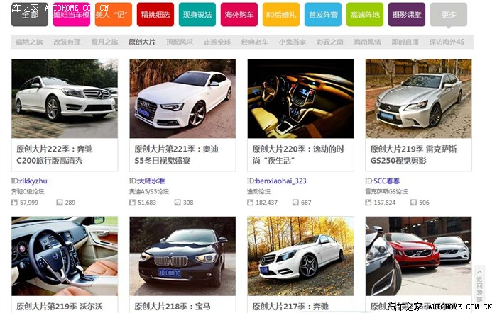The width and height of the screenshot is (497, 313).
Task: Click comment icon under Audi S5 post
Action: tap(177, 203)
